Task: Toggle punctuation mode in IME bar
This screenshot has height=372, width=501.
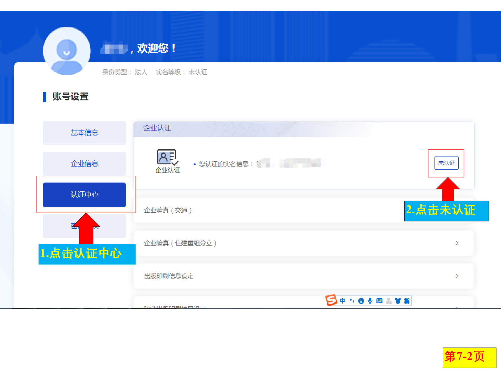Action: click(352, 301)
